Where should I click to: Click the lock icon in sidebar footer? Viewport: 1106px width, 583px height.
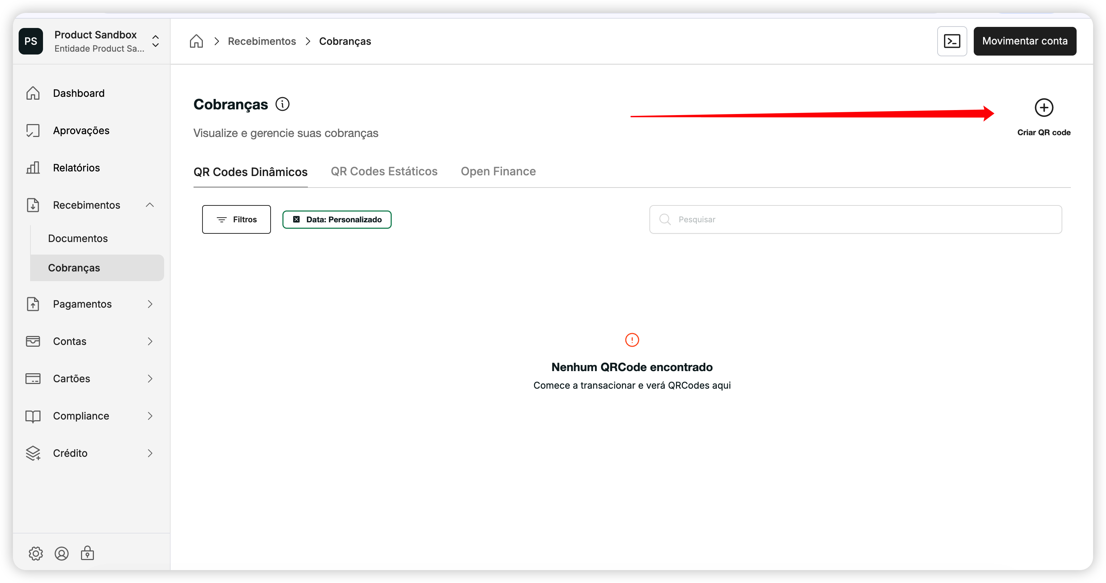[87, 553]
